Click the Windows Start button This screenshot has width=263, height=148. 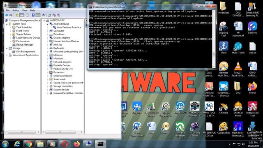click(x=5, y=144)
